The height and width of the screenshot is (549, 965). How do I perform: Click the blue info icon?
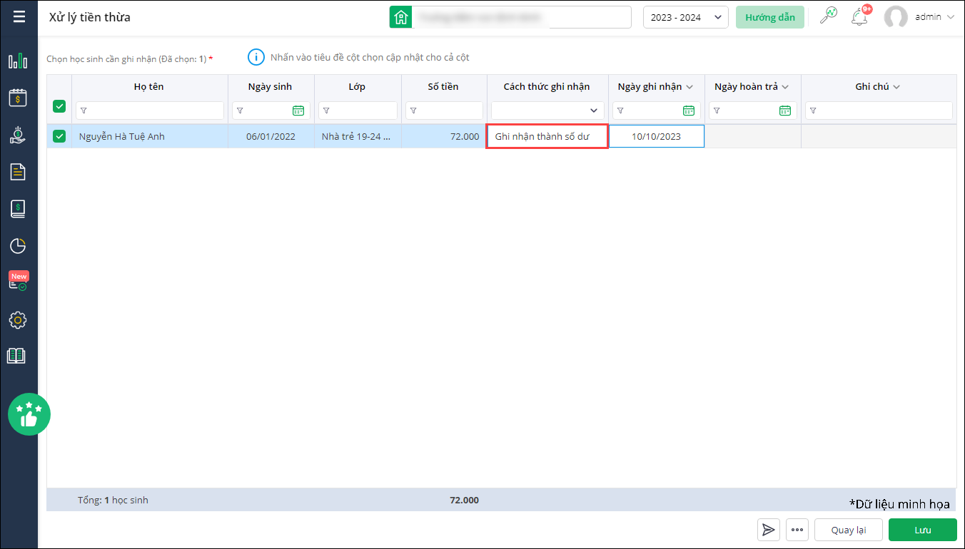pos(256,57)
